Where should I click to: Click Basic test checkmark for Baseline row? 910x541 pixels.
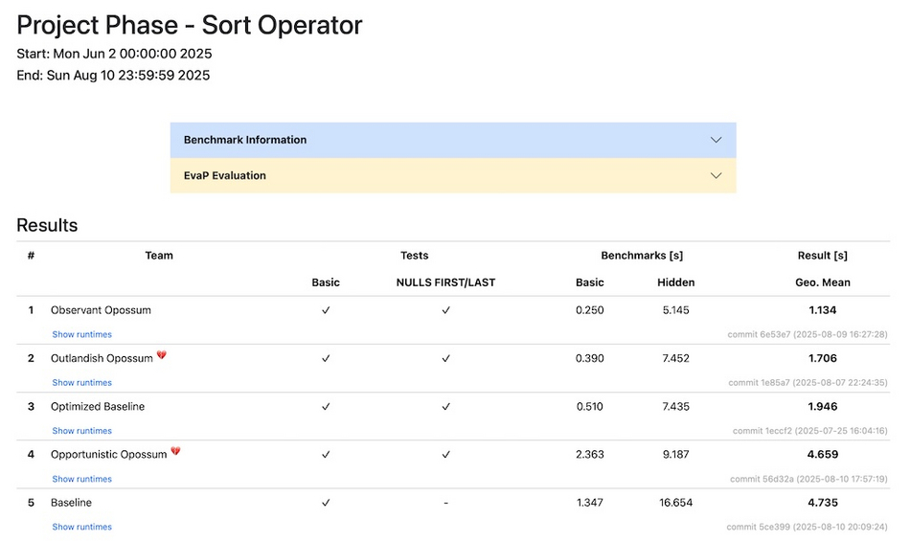coord(326,503)
